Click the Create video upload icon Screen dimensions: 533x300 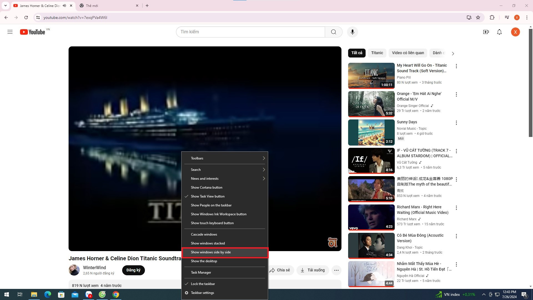(x=486, y=32)
